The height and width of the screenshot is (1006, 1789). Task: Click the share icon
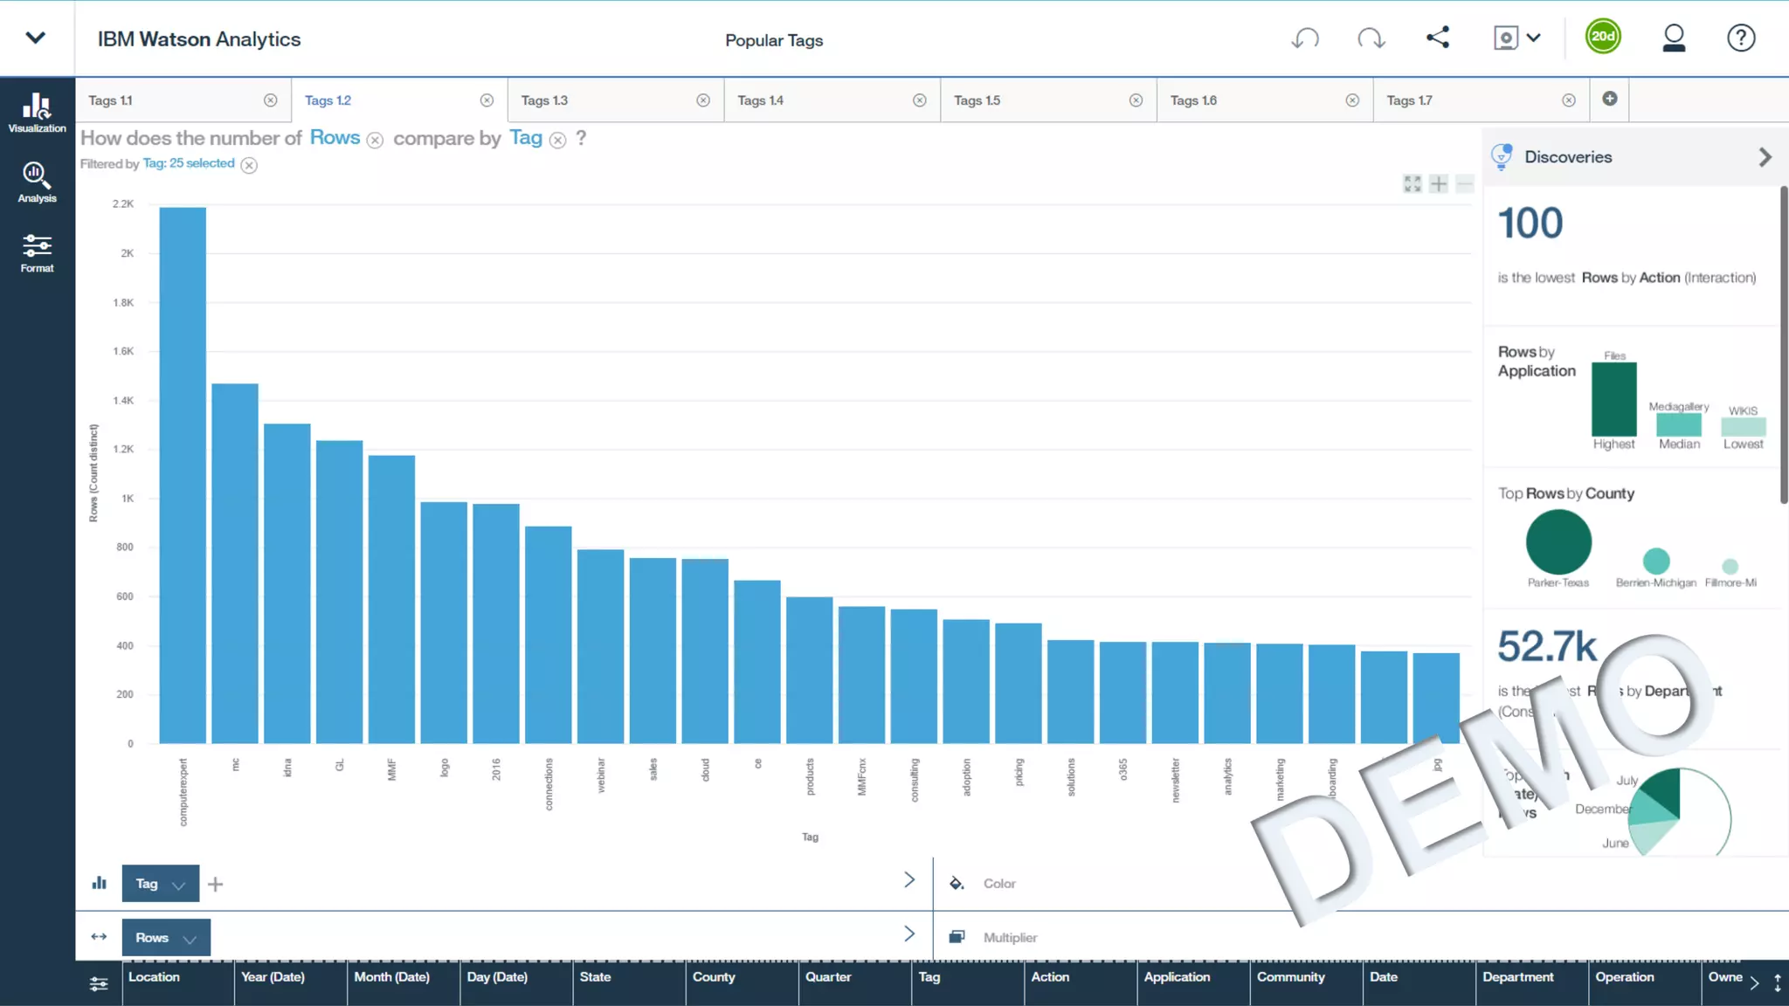click(1438, 38)
